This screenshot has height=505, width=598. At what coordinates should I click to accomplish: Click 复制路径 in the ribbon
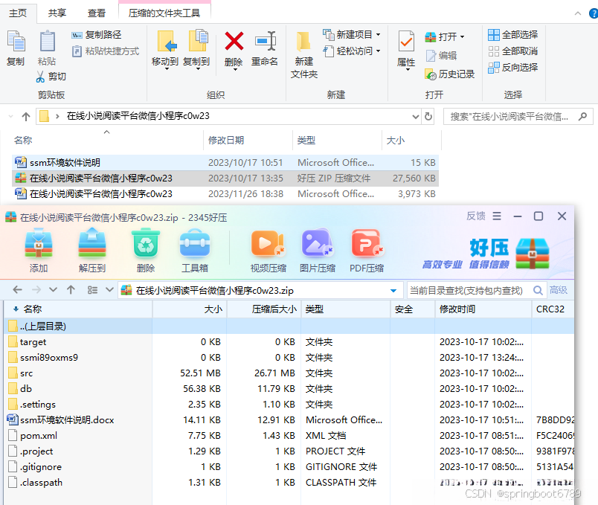(x=97, y=35)
